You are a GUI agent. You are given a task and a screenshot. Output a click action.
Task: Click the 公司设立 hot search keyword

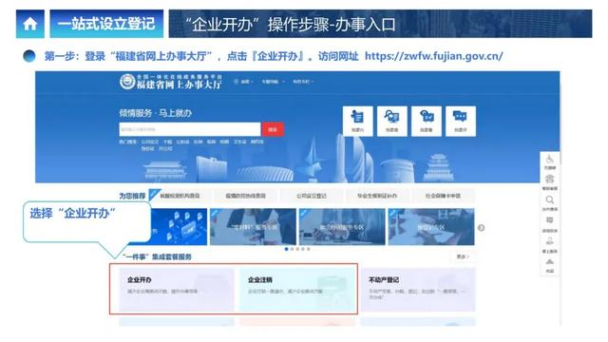point(150,142)
